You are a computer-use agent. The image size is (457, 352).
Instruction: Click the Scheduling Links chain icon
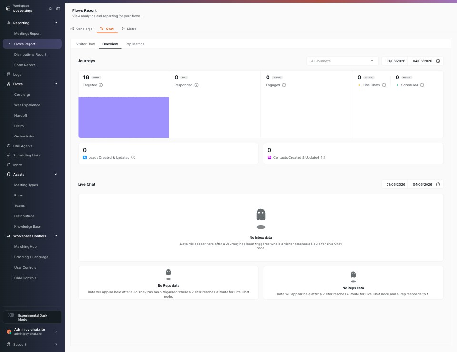coord(9,155)
